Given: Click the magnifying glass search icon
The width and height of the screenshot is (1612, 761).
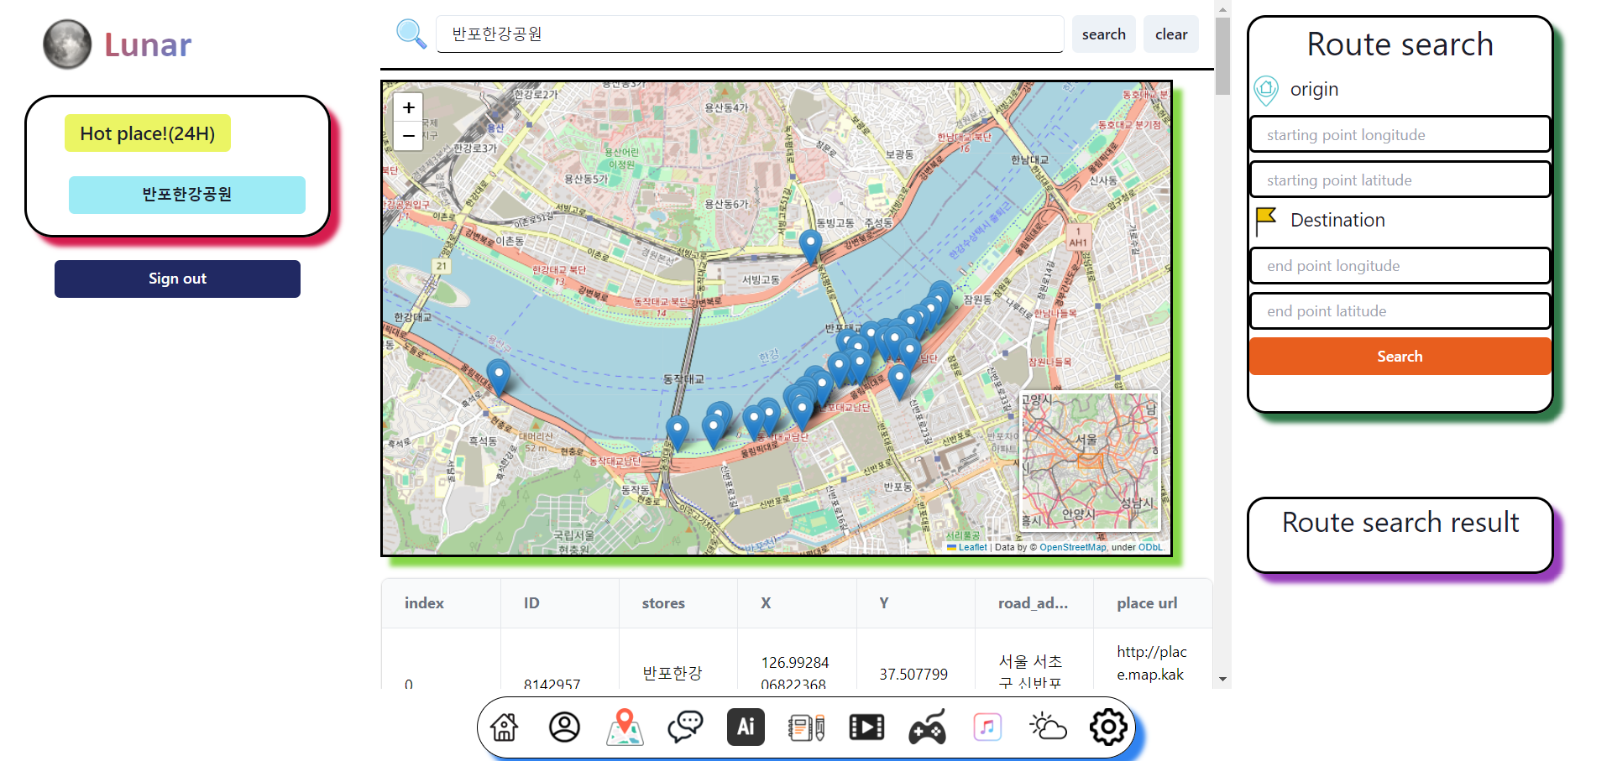Looking at the screenshot, I should (411, 34).
